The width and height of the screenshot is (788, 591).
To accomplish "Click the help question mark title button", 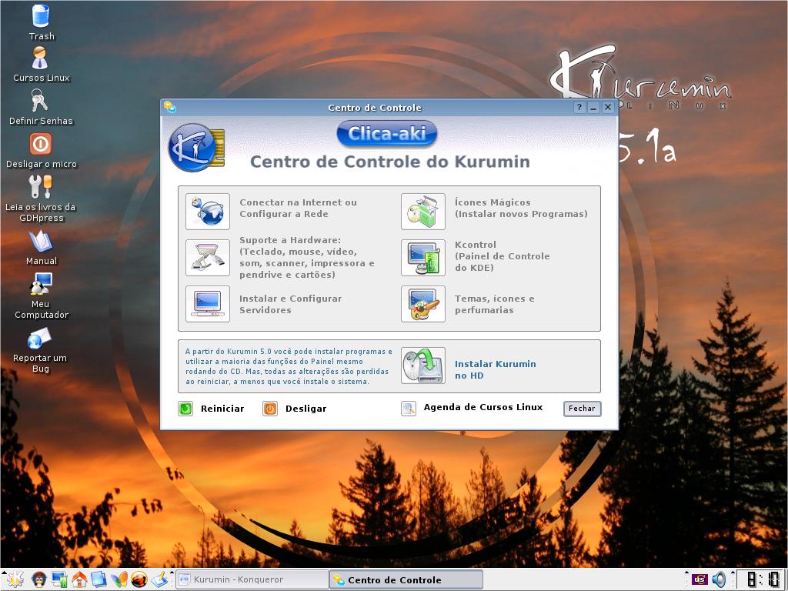I will tap(579, 107).
